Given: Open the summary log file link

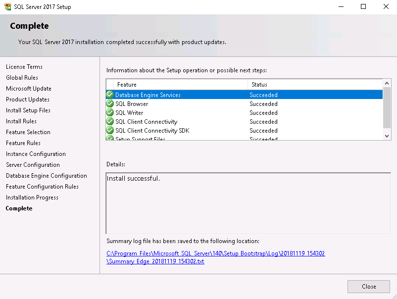Looking at the screenshot, I should click(x=215, y=257).
